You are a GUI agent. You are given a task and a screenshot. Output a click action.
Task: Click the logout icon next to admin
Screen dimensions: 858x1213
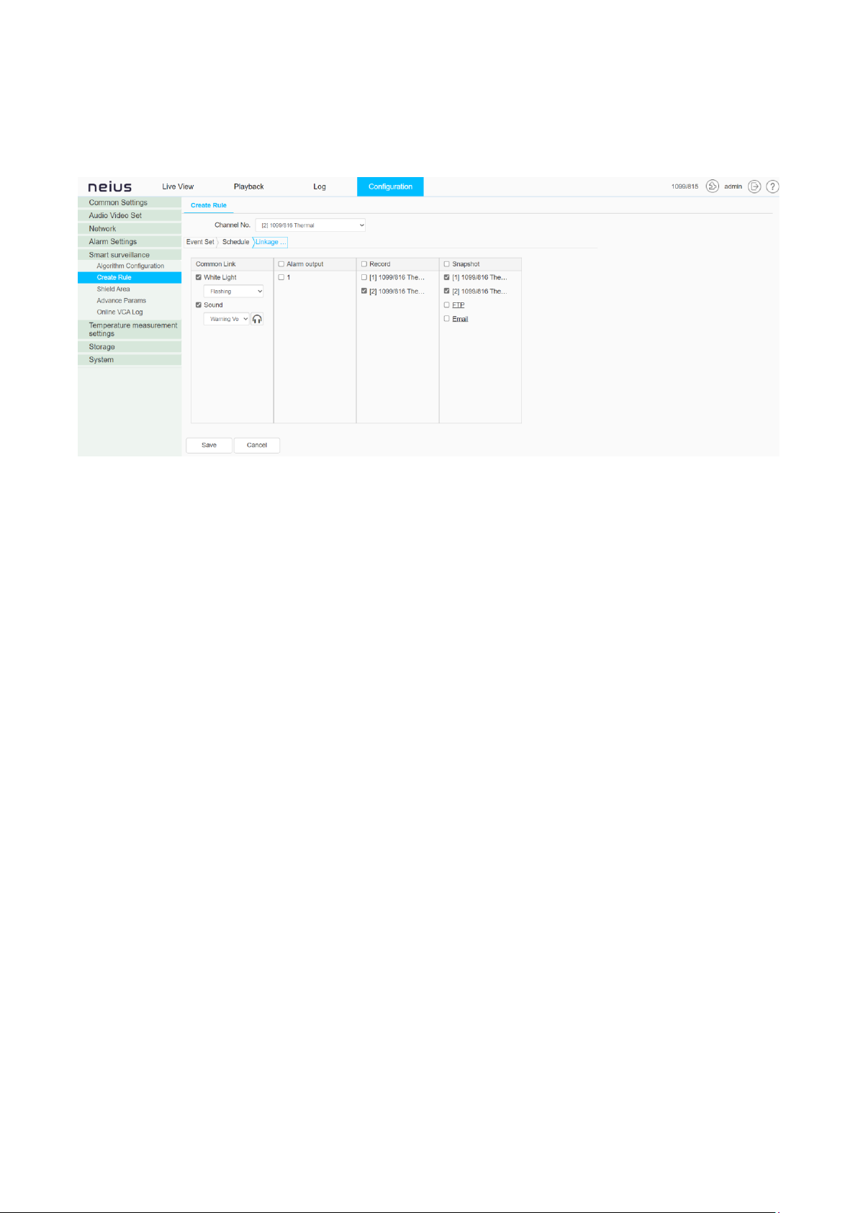(754, 186)
